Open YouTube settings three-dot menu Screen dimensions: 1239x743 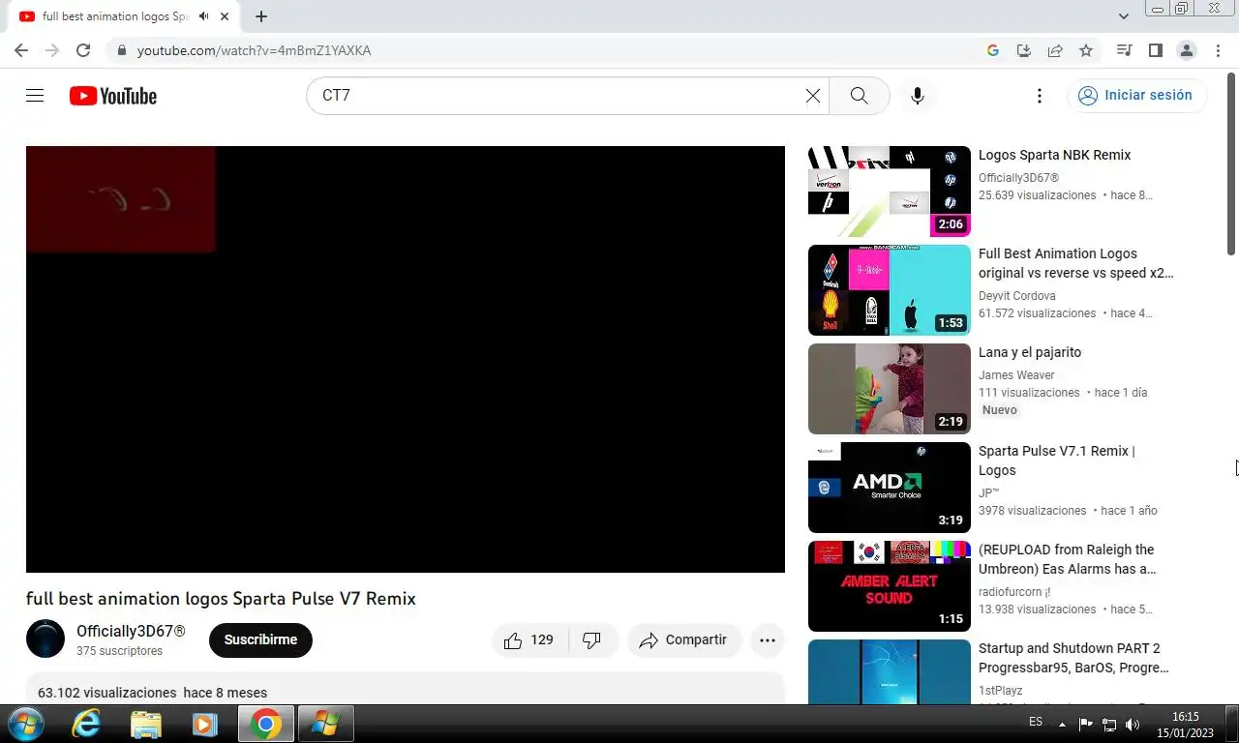coord(1040,96)
